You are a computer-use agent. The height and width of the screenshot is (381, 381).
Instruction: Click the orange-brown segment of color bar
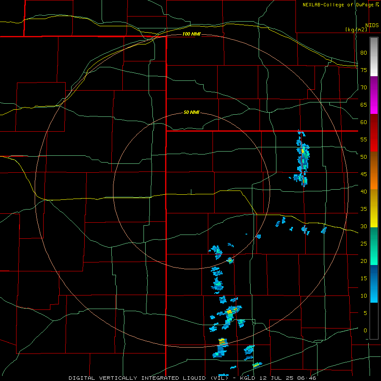(x=374, y=171)
